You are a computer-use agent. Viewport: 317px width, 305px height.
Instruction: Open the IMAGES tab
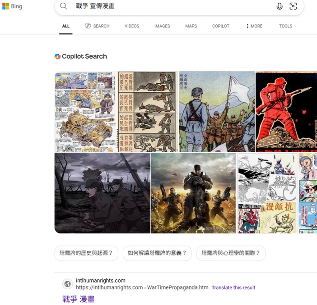(x=162, y=26)
